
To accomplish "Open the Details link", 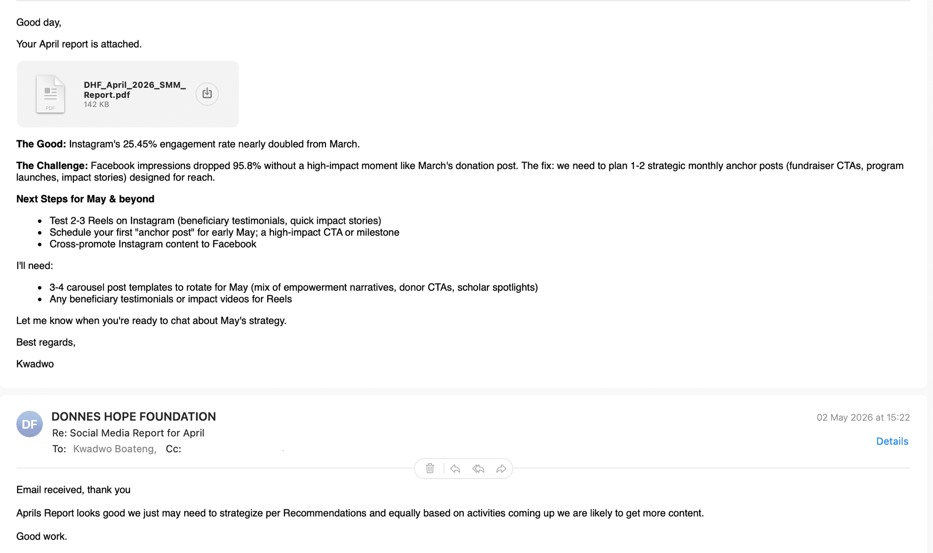I will click(x=892, y=441).
